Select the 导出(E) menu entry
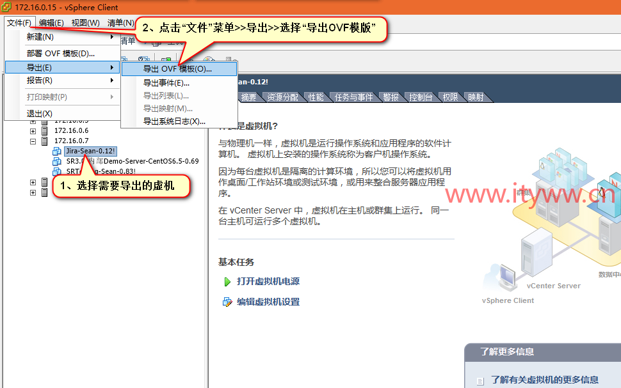Screen dimensions: 621x388 click(x=63, y=67)
